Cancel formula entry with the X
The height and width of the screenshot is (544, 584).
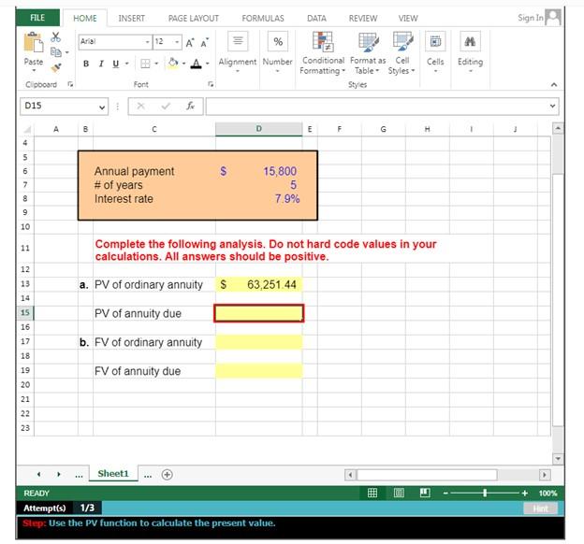coord(140,106)
